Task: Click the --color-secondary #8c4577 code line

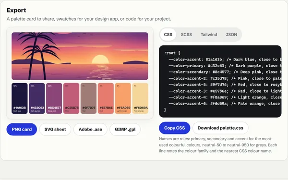Action: (225, 72)
